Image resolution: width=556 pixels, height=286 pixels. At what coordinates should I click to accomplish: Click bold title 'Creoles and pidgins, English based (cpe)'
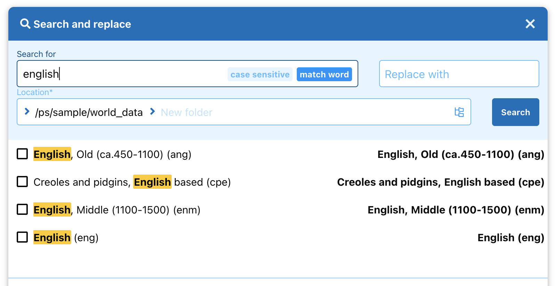click(x=441, y=182)
